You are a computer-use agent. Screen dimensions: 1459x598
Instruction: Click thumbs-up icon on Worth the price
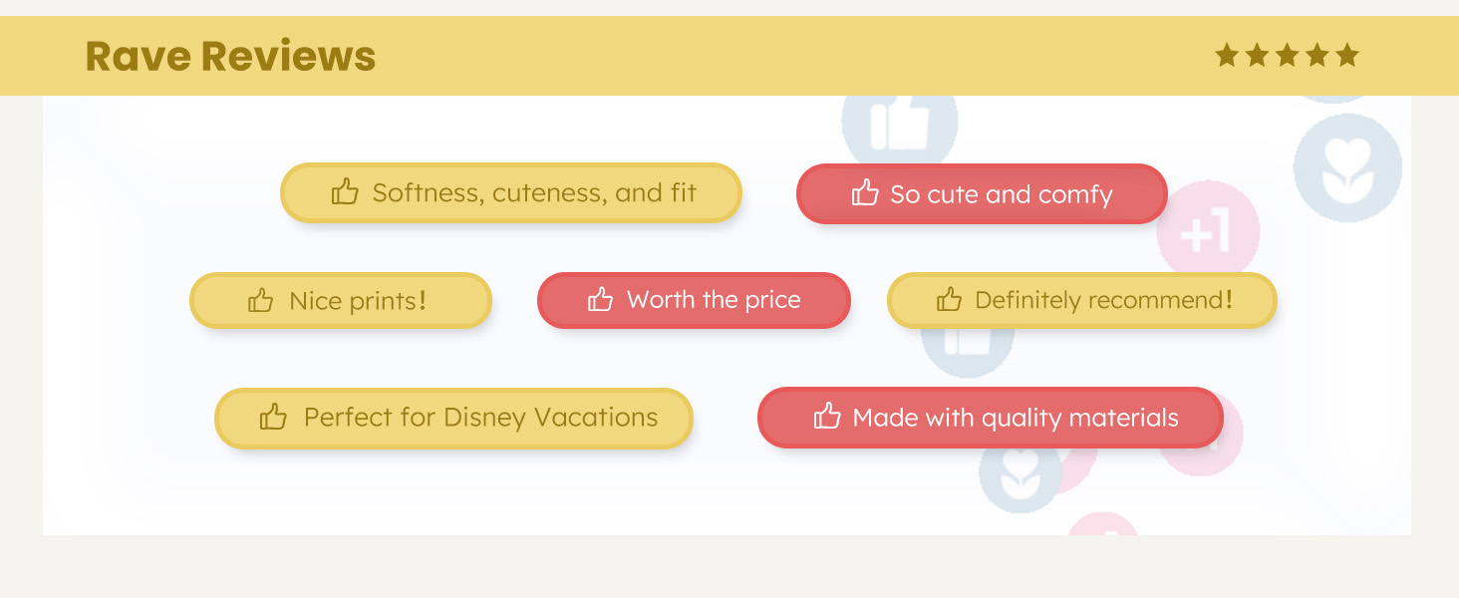[x=600, y=299]
